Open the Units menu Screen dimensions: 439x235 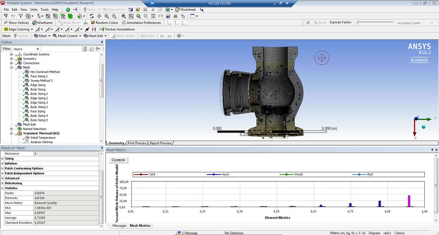point(34,9)
